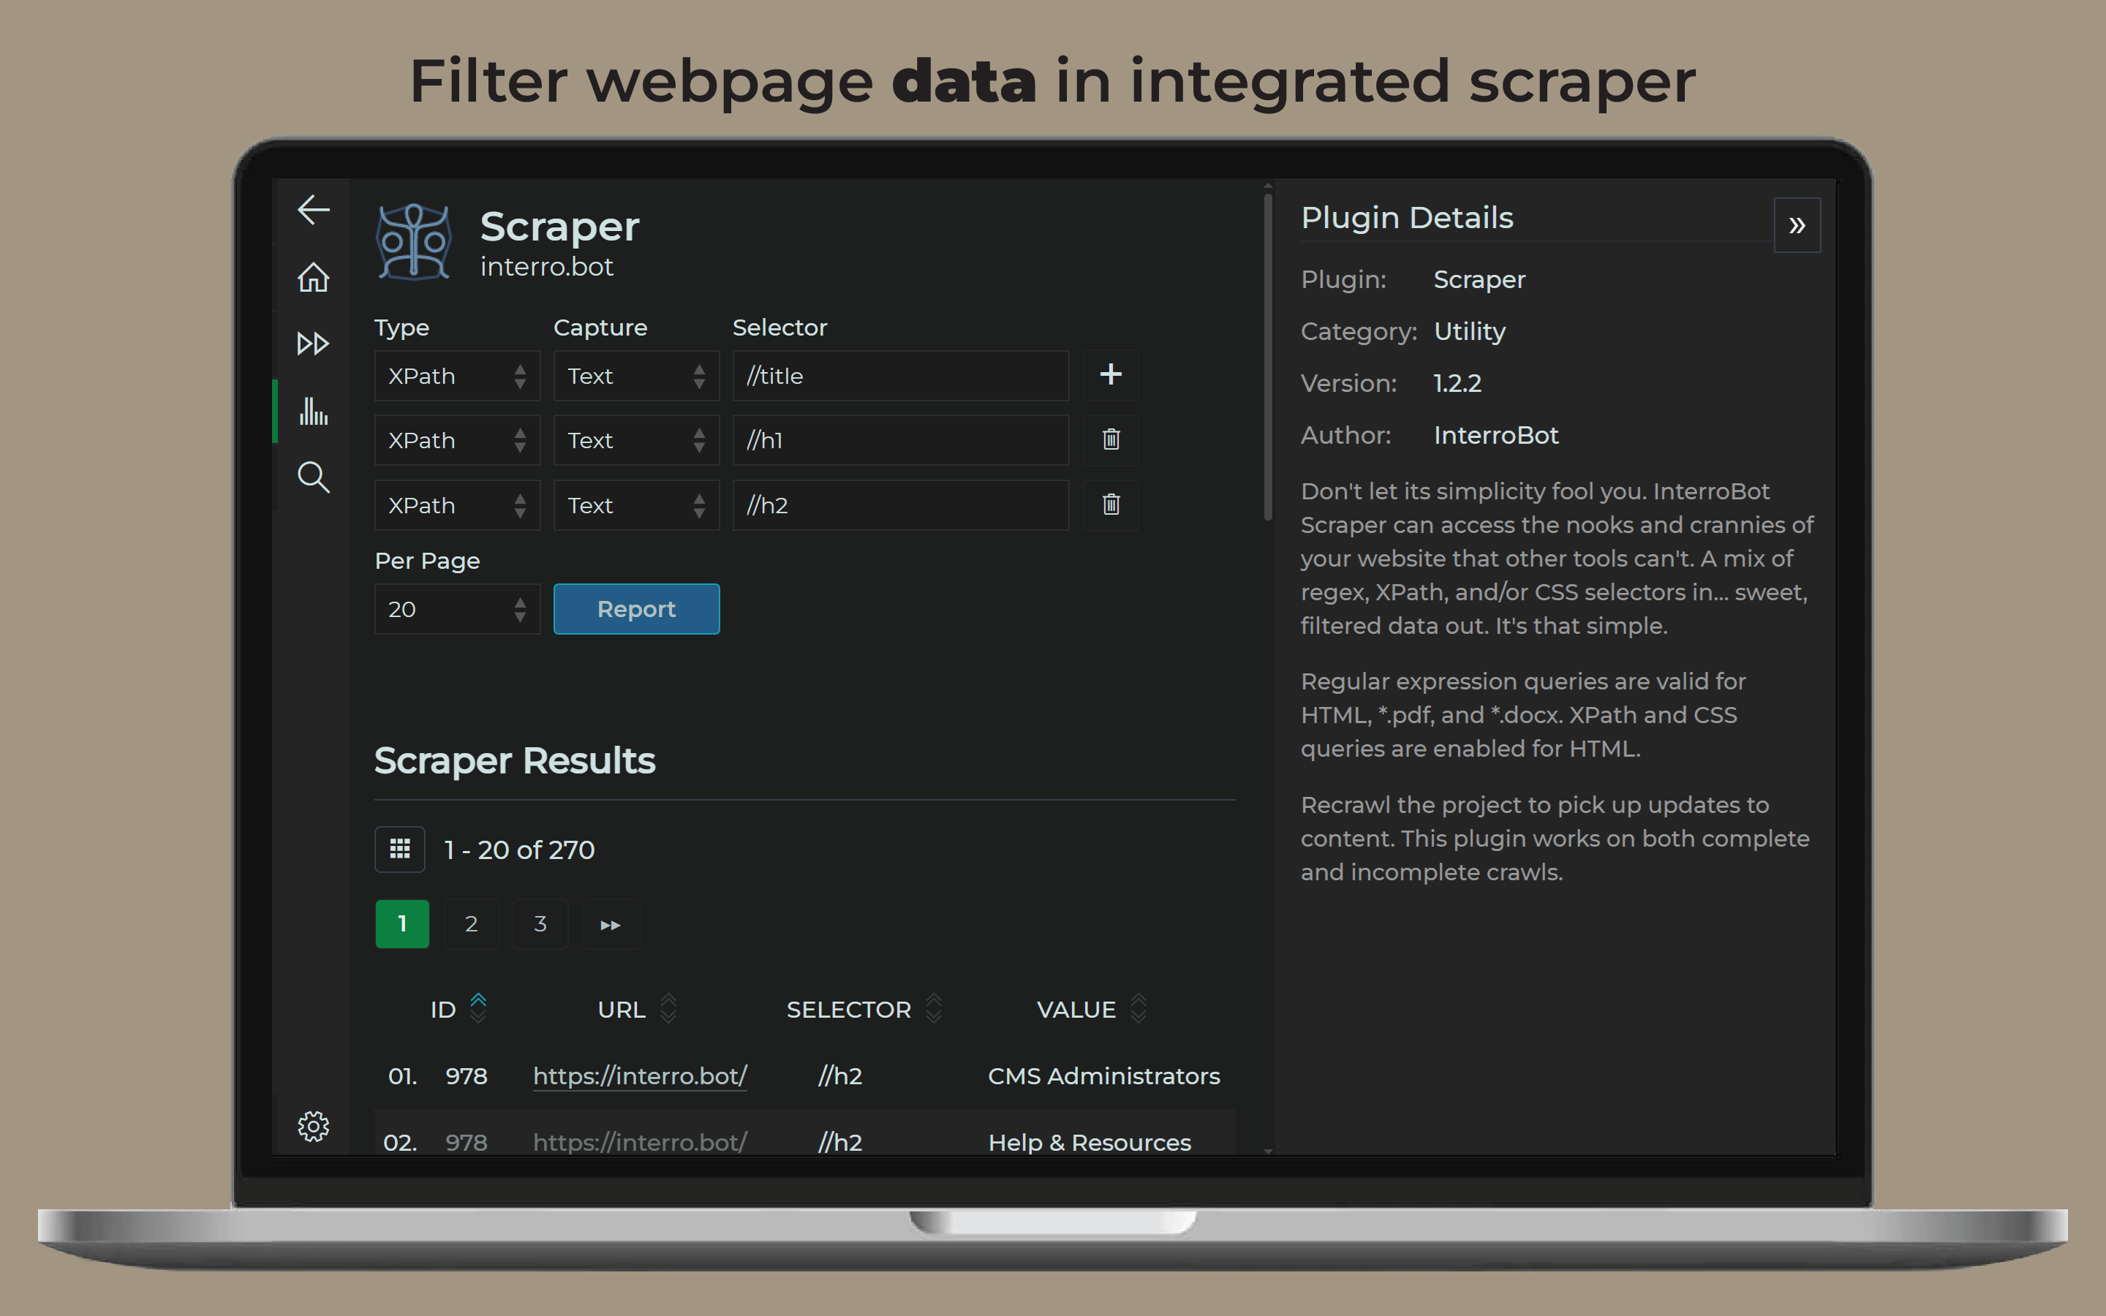
Task: Open the Type dropdown for //h2 row
Action: 458,506
